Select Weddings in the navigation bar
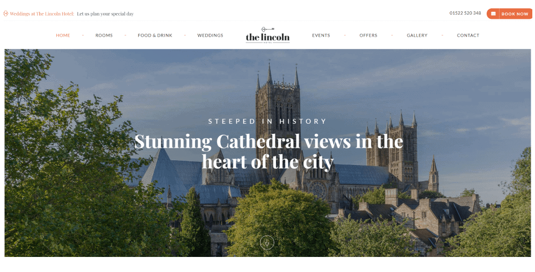This screenshot has height=272, width=535. click(x=210, y=35)
